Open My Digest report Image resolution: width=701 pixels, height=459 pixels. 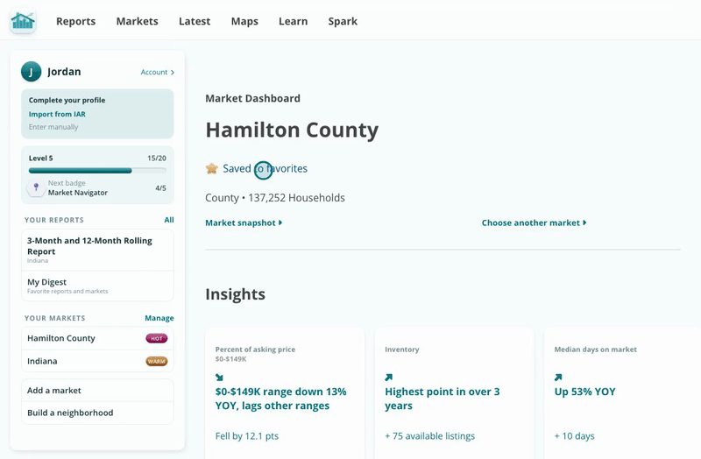[x=97, y=286]
